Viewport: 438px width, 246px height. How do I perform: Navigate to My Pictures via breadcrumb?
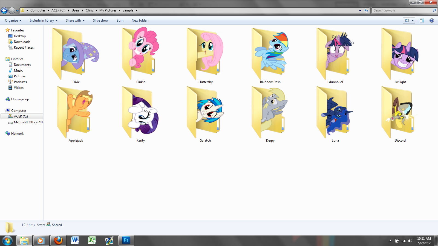[x=108, y=10]
